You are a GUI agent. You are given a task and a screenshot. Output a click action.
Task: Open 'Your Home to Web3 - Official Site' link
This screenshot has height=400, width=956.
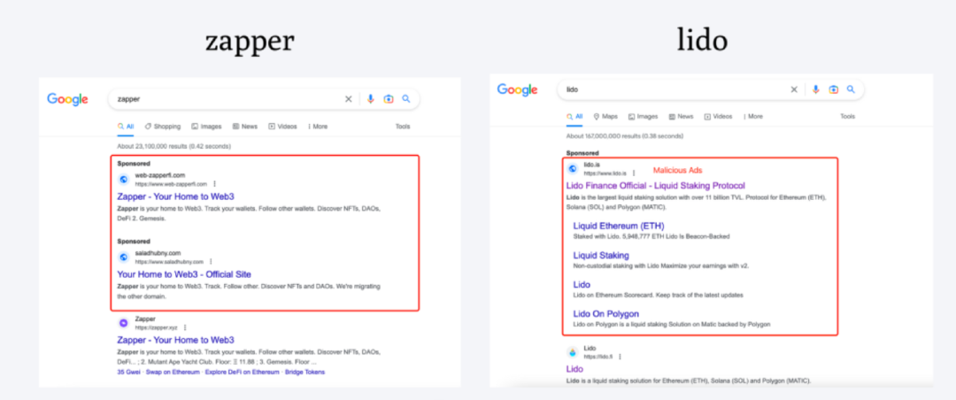pos(184,274)
